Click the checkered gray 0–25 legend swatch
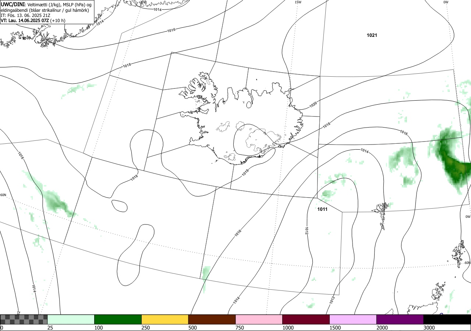471x331 pixels. coord(24,319)
